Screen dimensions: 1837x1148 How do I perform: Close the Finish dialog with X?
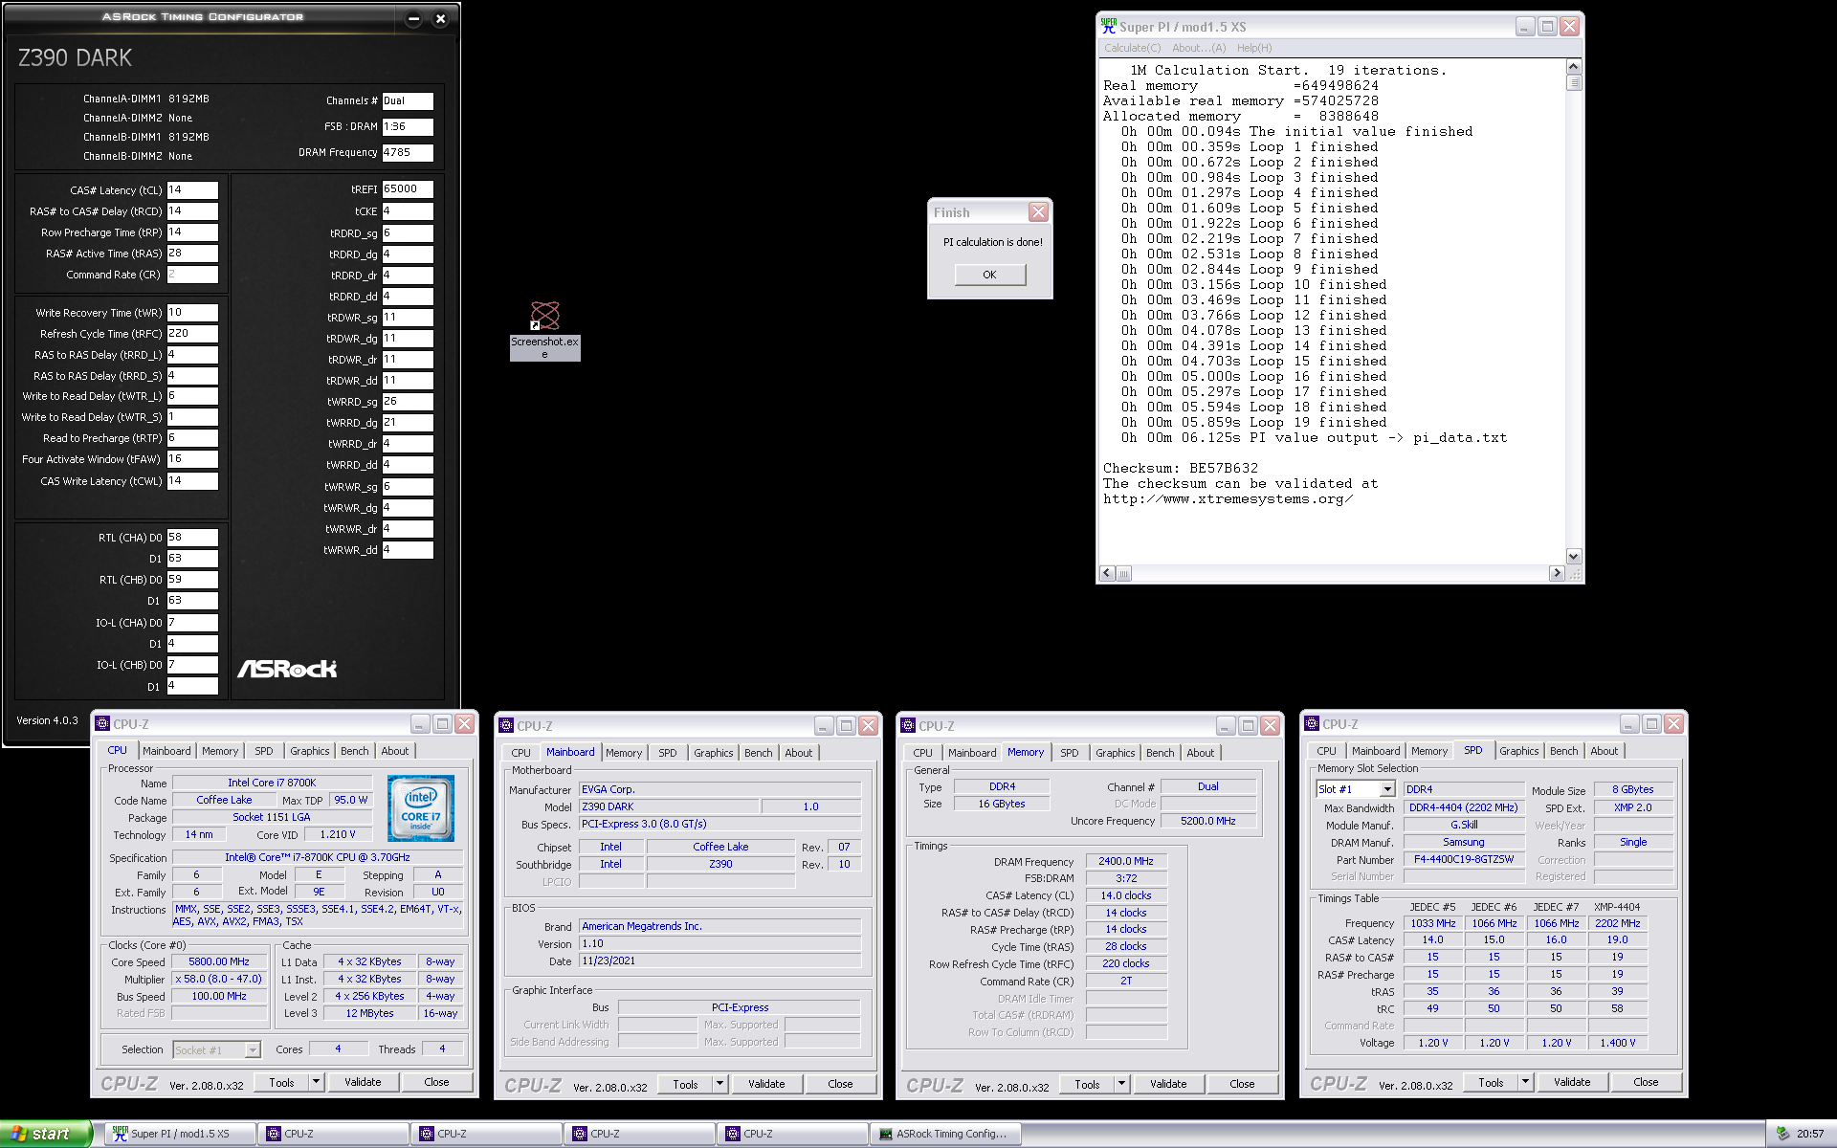click(x=1038, y=212)
